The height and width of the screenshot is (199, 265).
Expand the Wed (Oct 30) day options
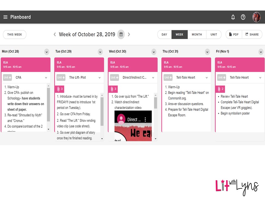click(x=154, y=52)
